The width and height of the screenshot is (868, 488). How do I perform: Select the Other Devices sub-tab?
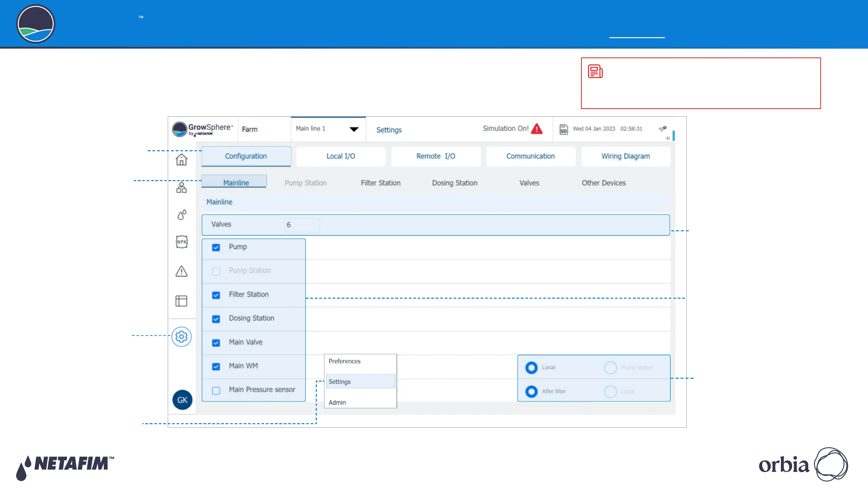point(603,183)
